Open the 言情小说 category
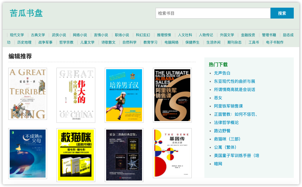 (101, 35)
